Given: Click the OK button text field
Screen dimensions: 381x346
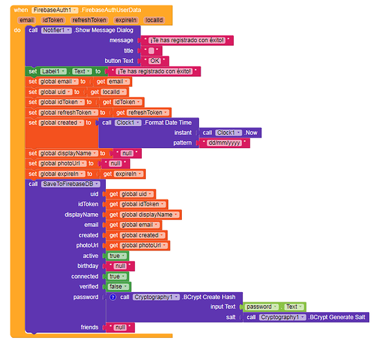Looking at the screenshot, I should click(x=155, y=61).
